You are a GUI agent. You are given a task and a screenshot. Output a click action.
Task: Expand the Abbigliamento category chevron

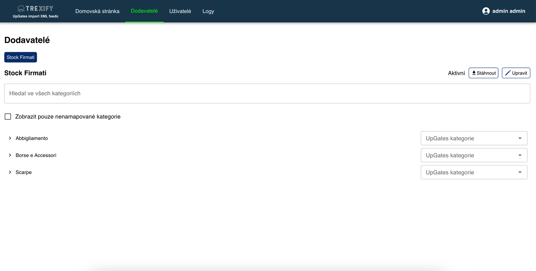[x=10, y=138]
